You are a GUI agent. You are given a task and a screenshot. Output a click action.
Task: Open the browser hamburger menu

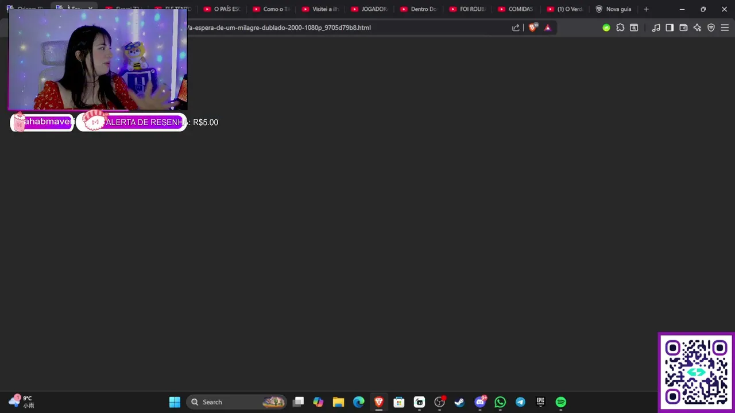click(x=725, y=28)
